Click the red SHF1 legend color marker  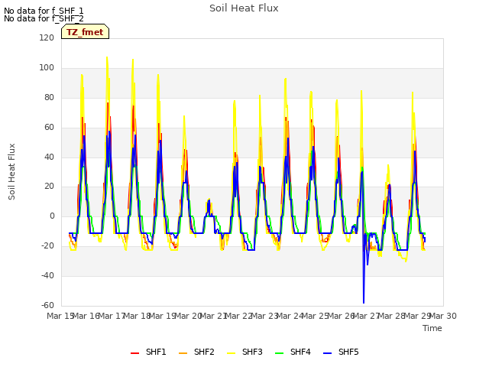134,353
